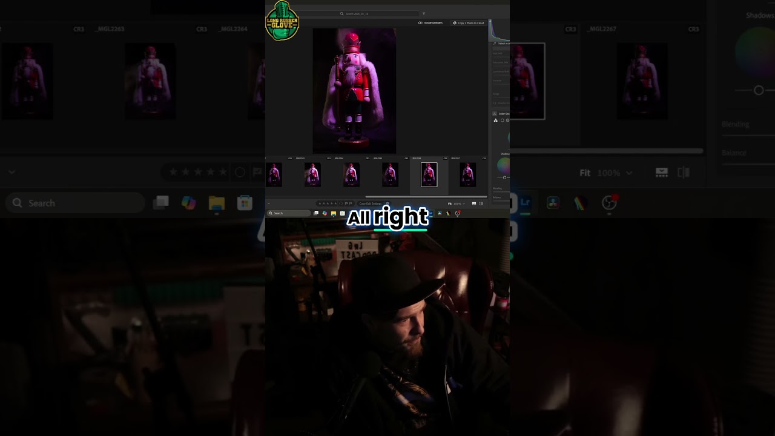
Task: Select the three-way color wheels view
Action: [x=495, y=121]
